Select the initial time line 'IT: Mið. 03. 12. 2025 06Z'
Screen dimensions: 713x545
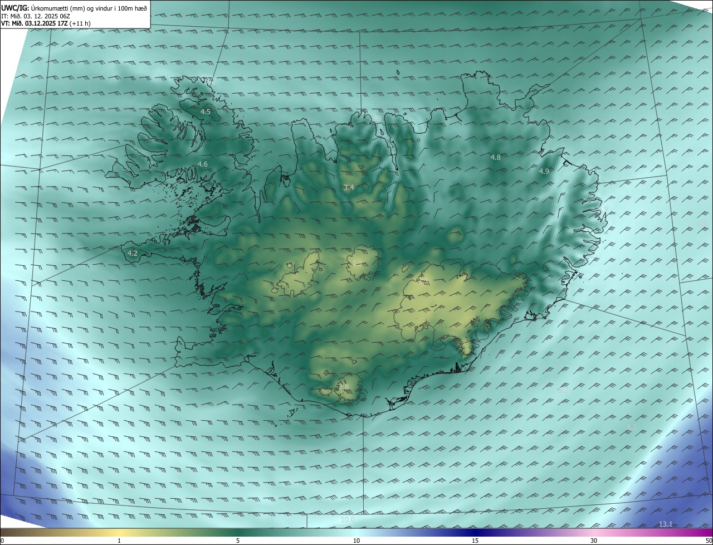pos(37,16)
